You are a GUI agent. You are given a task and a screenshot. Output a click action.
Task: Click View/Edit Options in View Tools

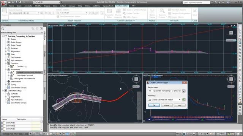(x=177, y=10)
